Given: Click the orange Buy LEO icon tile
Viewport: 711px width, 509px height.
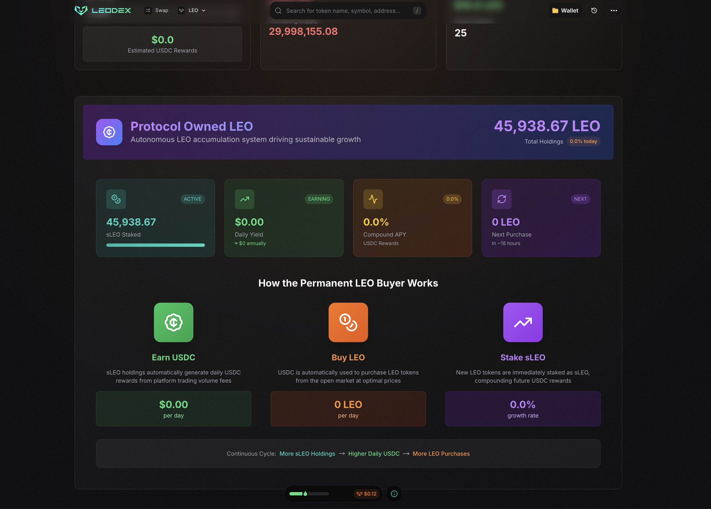Looking at the screenshot, I should (x=348, y=322).
